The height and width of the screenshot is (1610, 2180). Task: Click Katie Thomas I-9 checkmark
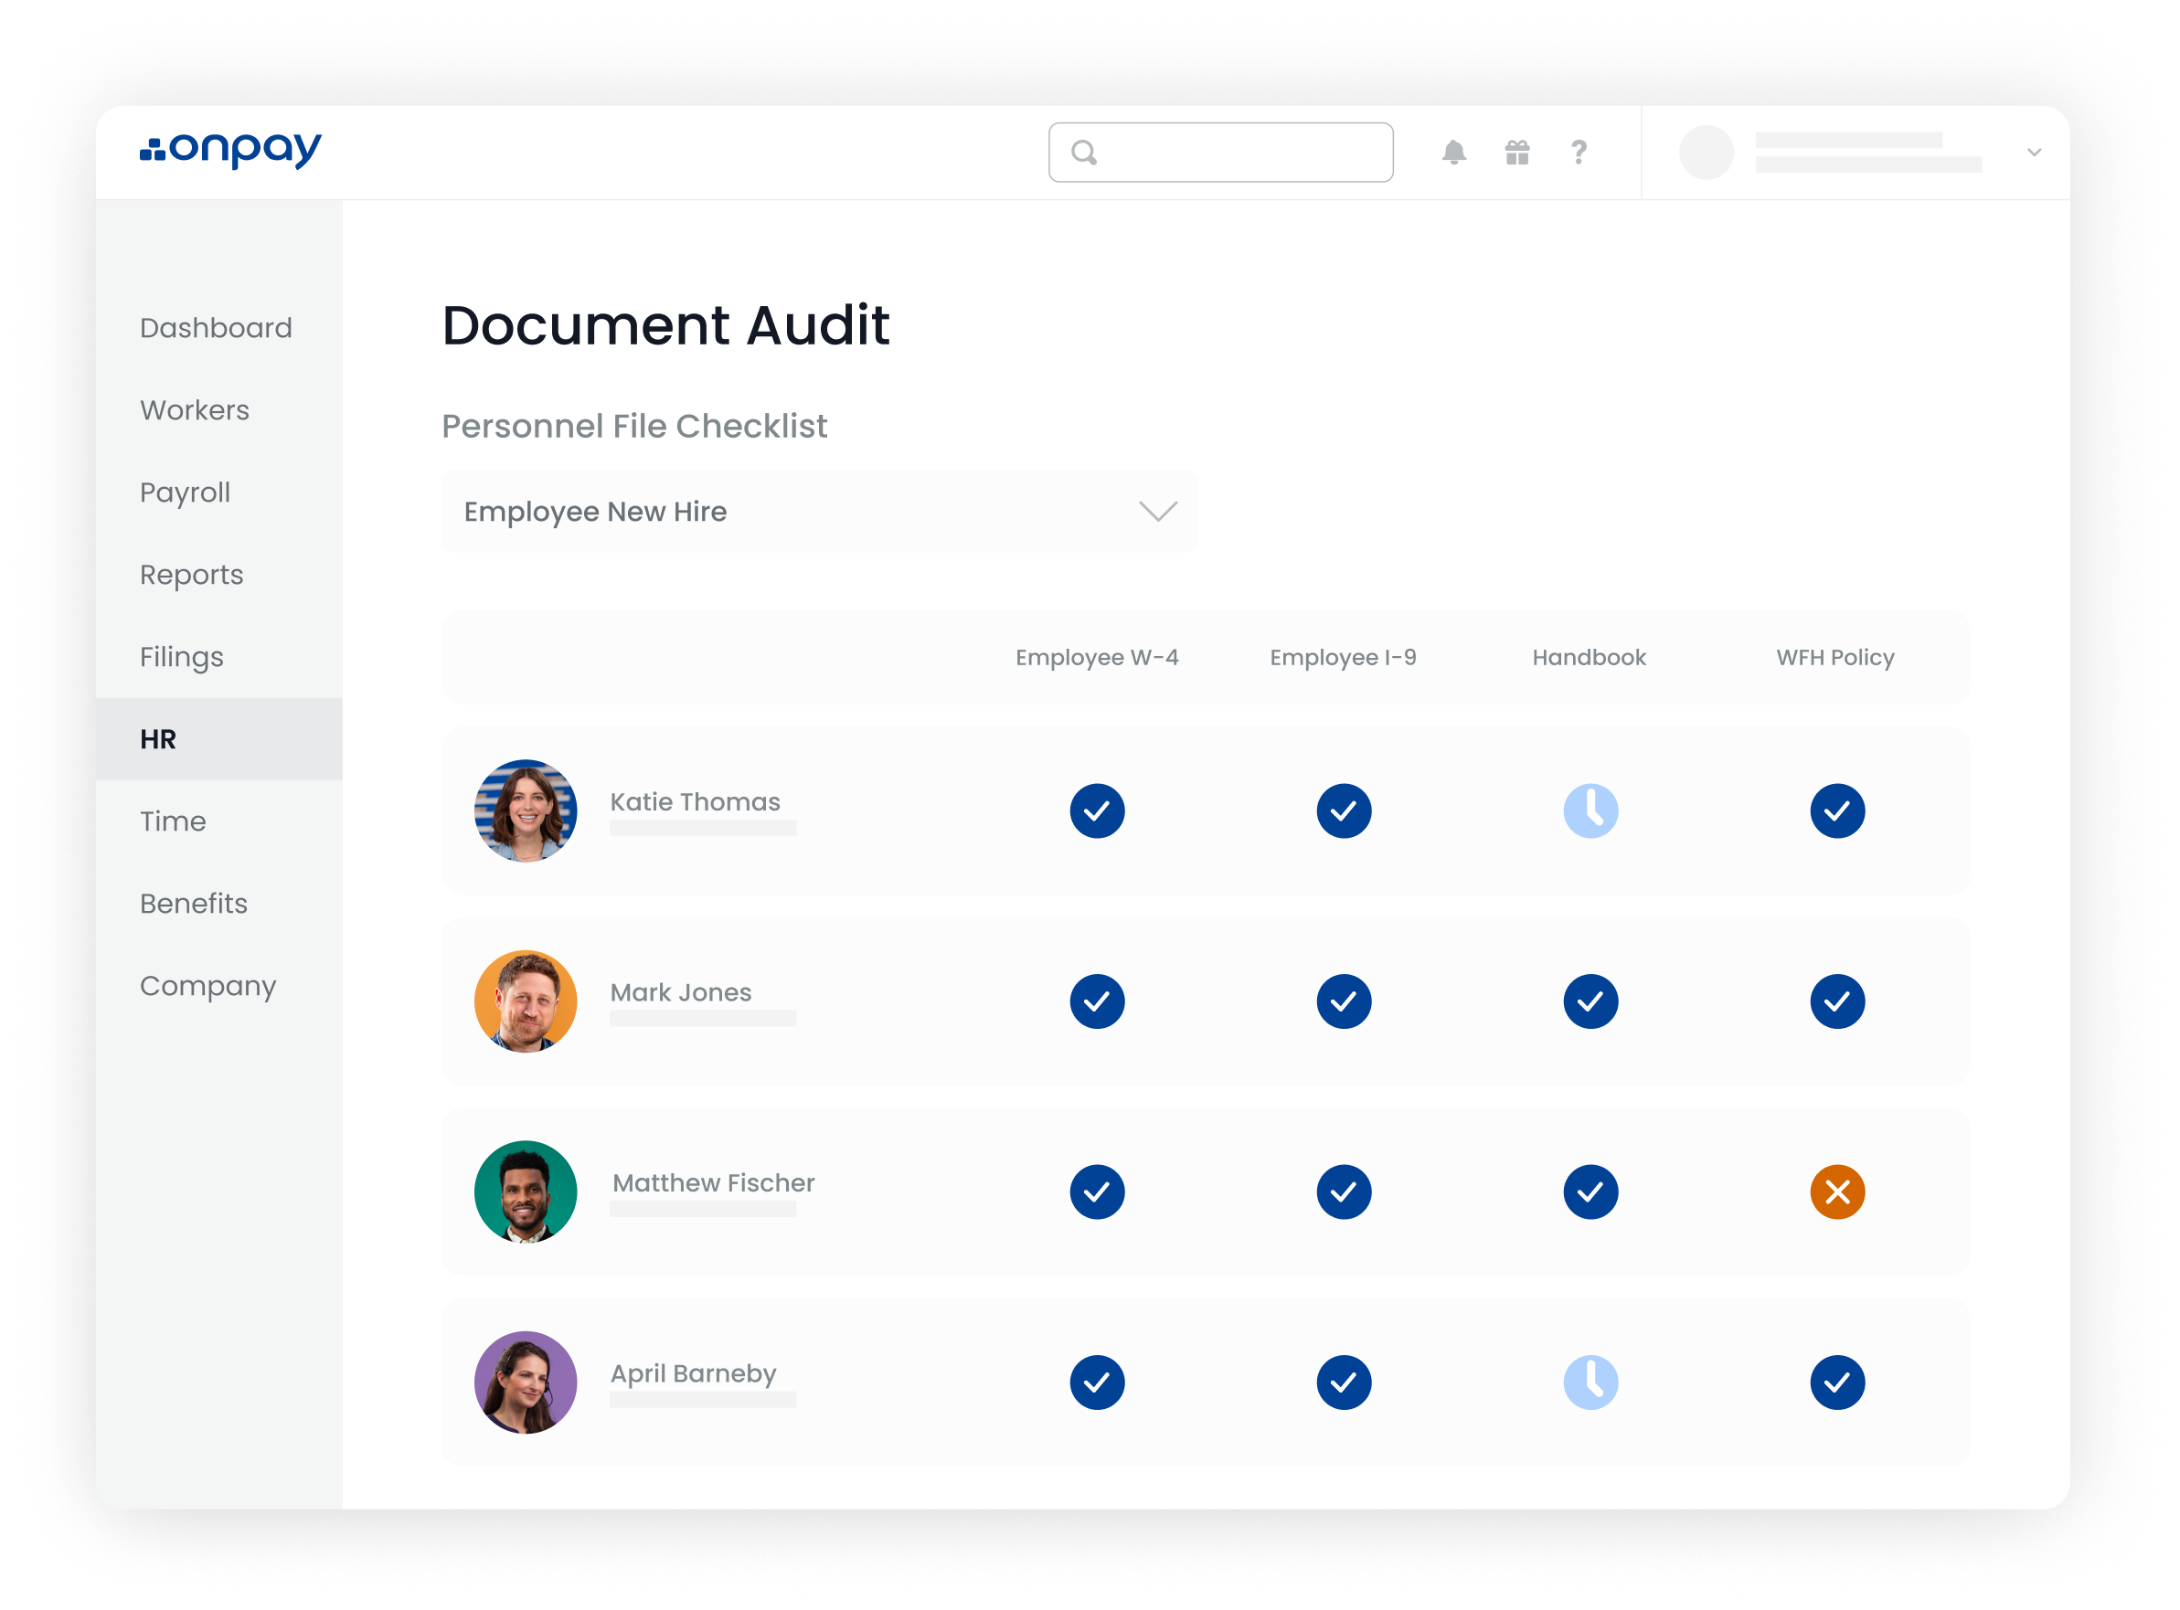coord(1344,810)
